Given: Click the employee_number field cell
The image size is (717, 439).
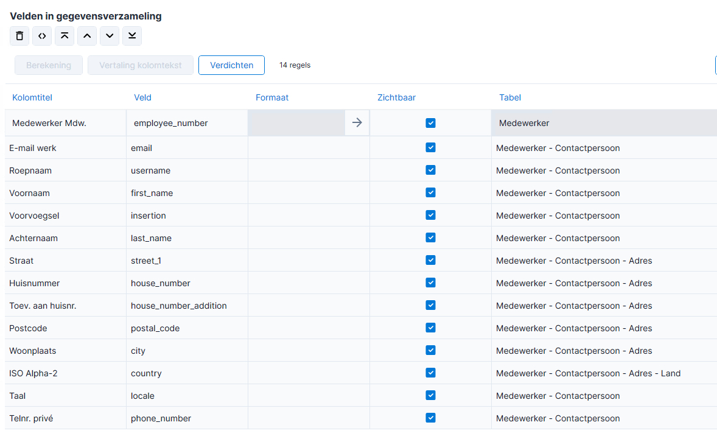Looking at the screenshot, I should pos(187,123).
